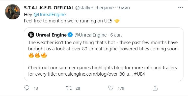Open the S.T.A.L.K.E.R. profile avatar
Image resolution: width=188 pixels, height=96 pixels.
pos(13,12)
